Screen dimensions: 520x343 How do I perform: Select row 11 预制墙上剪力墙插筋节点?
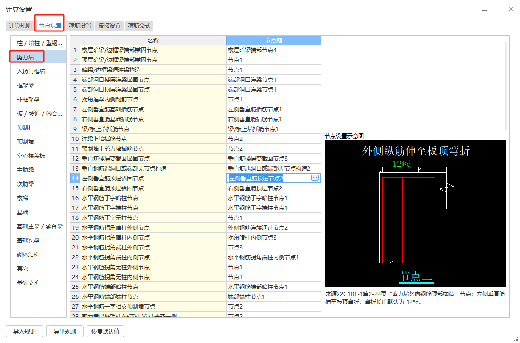(153, 149)
